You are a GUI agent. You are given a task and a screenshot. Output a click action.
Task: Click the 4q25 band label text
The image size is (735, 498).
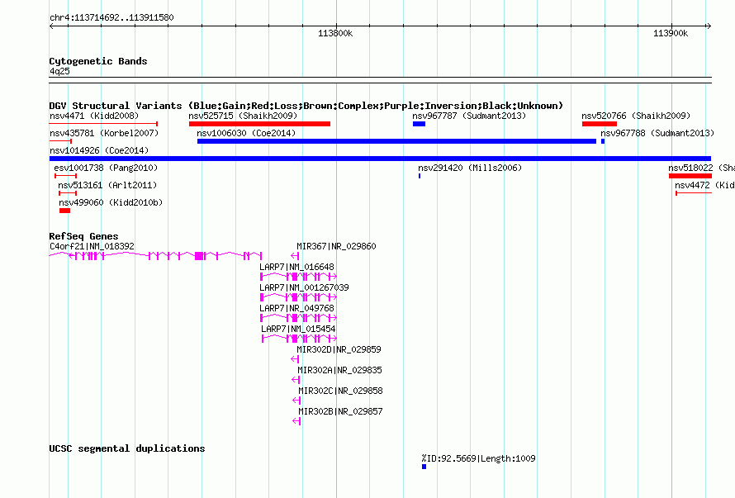click(x=59, y=71)
